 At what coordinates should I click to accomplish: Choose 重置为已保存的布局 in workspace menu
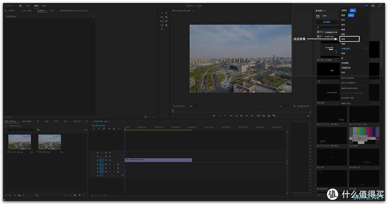[349, 88]
